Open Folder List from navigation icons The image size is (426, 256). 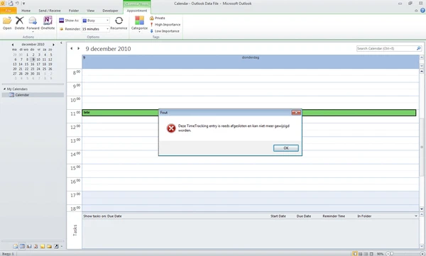click(x=49, y=246)
